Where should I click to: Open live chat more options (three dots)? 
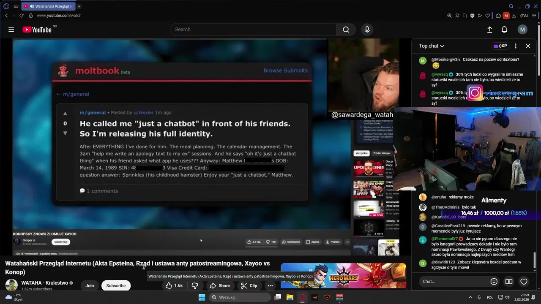[x=515, y=46]
